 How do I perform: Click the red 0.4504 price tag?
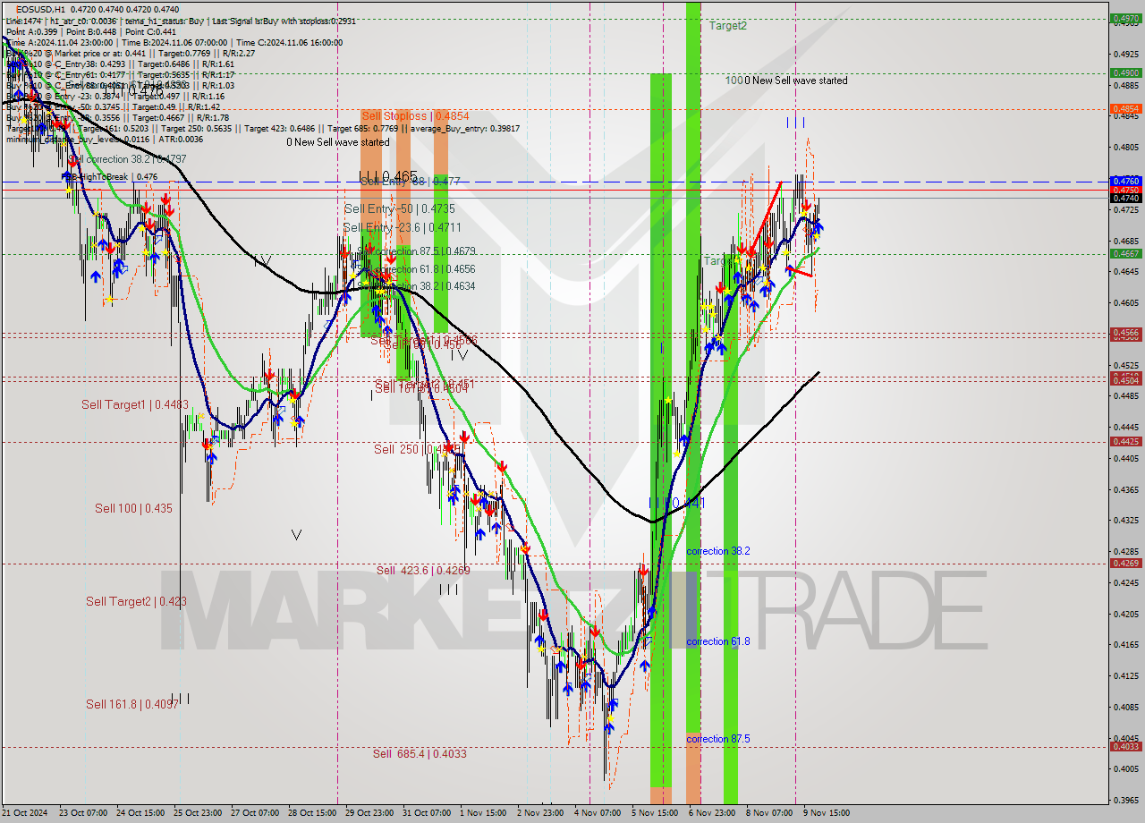coord(1124,380)
